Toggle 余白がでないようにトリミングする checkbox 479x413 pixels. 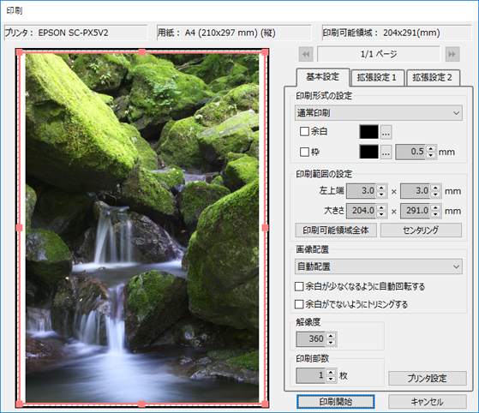click(299, 304)
